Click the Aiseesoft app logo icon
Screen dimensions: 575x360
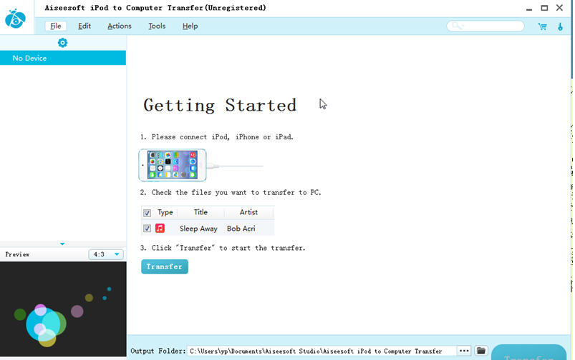point(15,19)
